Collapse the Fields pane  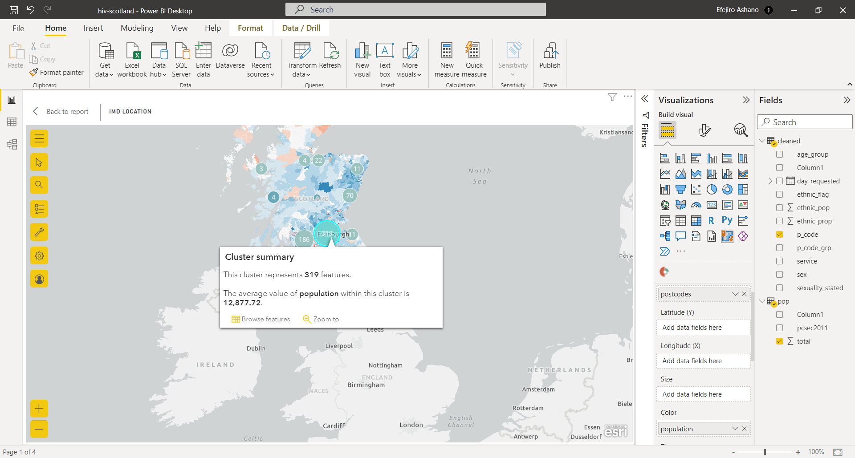[x=847, y=100]
